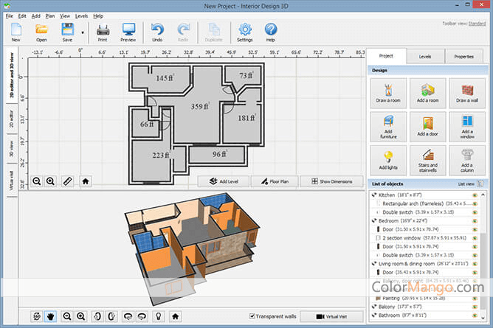Collapse the Living room & dining room node
This screenshot has width=493, height=328.
374,264
